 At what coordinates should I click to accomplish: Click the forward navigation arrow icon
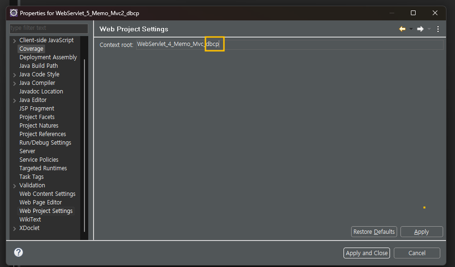click(x=420, y=29)
